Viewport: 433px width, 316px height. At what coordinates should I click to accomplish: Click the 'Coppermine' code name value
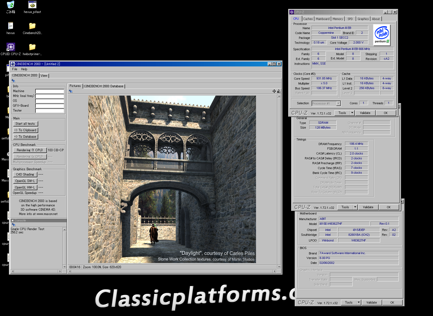tap(326, 33)
